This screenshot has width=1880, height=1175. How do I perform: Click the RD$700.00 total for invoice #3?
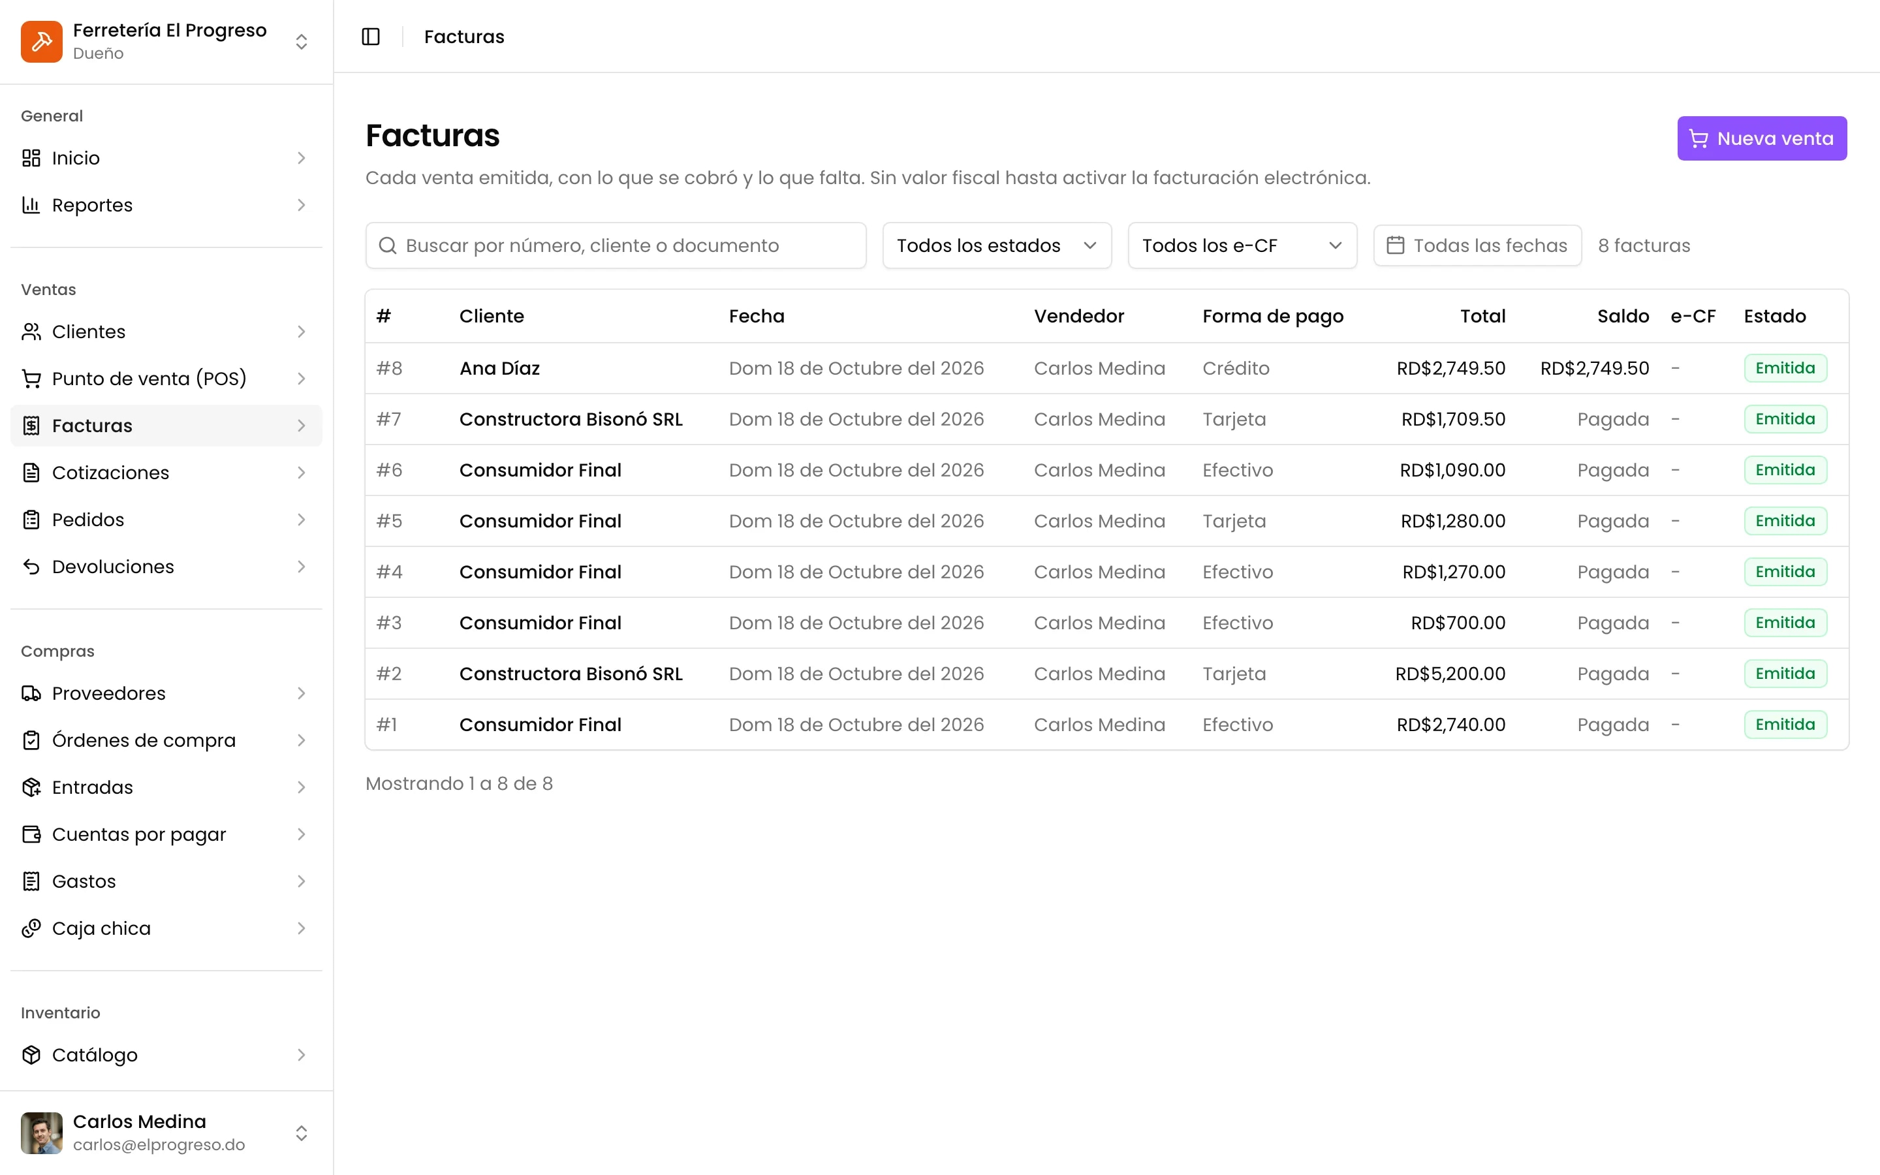1458,623
